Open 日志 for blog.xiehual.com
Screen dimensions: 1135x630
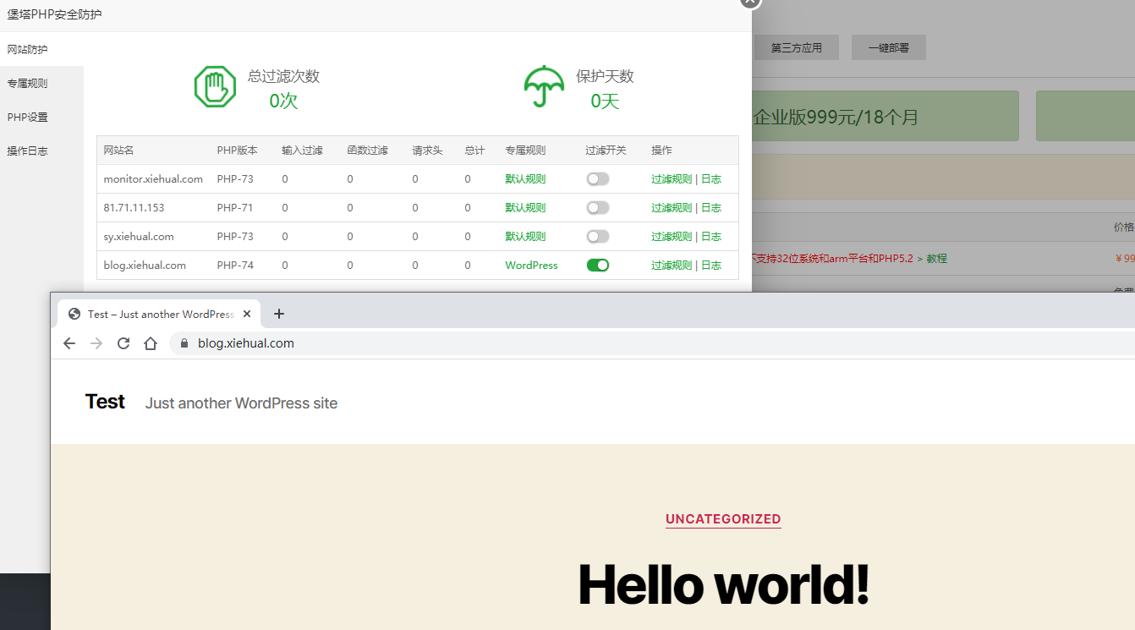point(711,266)
